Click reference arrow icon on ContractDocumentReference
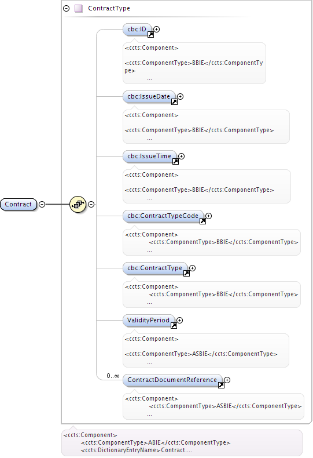313x458 pixels. click(221, 386)
